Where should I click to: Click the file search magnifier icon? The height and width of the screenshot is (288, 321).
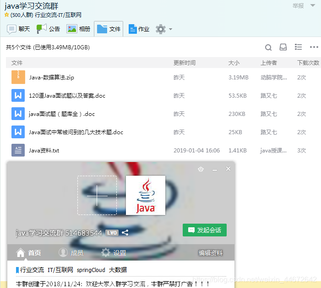click(268, 47)
